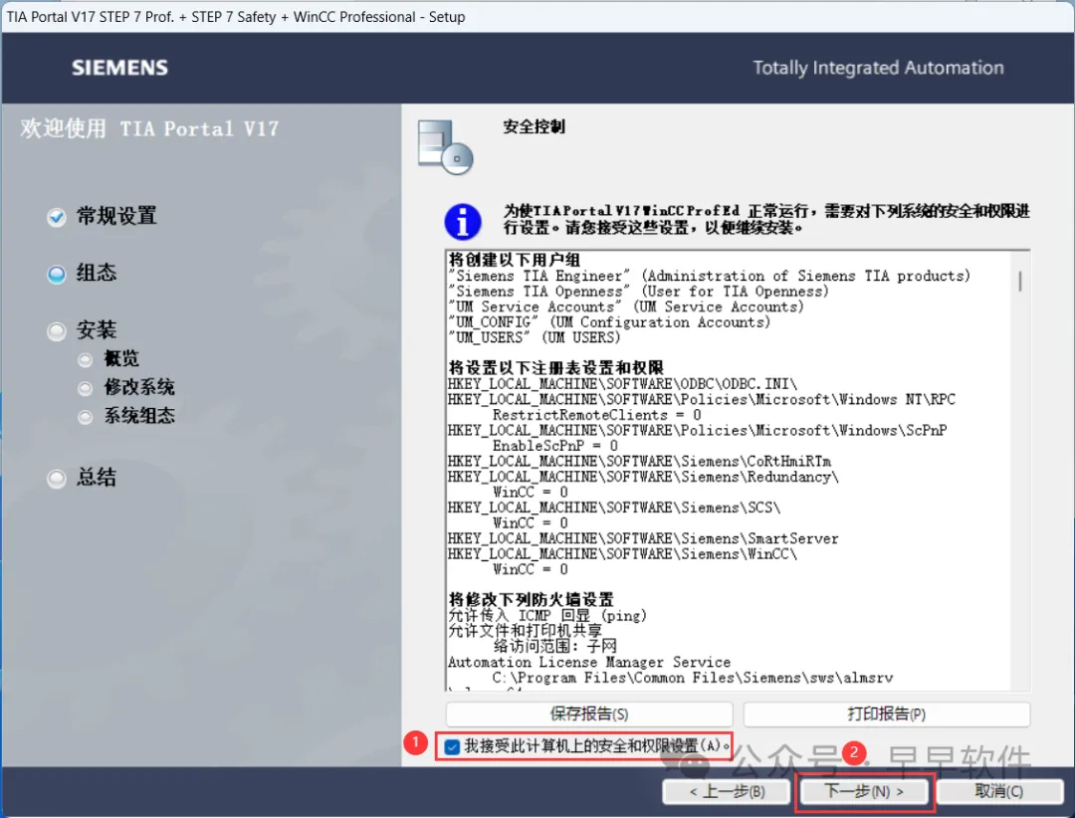Viewport: 1075px width, 818px height.
Task: Click the security report scrollbar thumb
Action: (1020, 281)
